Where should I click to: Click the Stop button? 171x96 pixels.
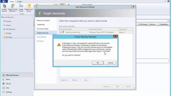86,80
